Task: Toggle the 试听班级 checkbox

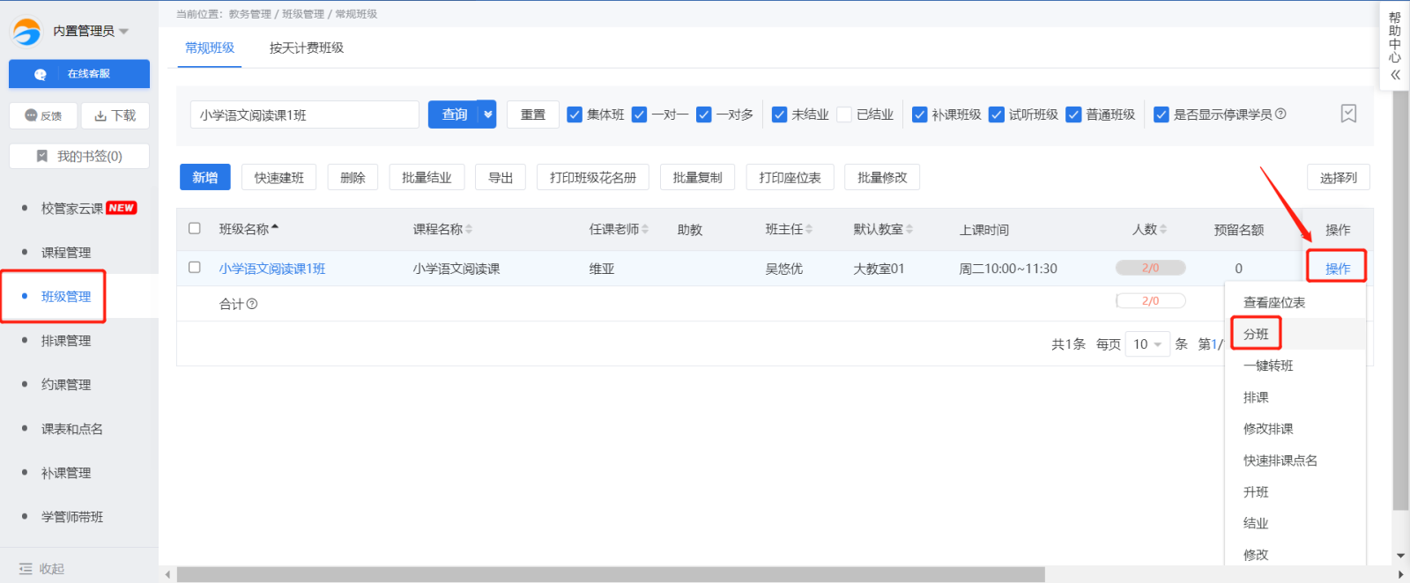Action: pyautogui.click(x=997, y=114)
